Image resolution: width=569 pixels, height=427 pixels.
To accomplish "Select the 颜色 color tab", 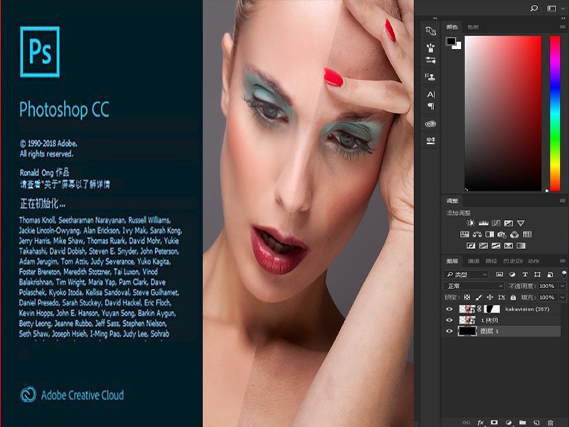I will [x=452, y=27].
